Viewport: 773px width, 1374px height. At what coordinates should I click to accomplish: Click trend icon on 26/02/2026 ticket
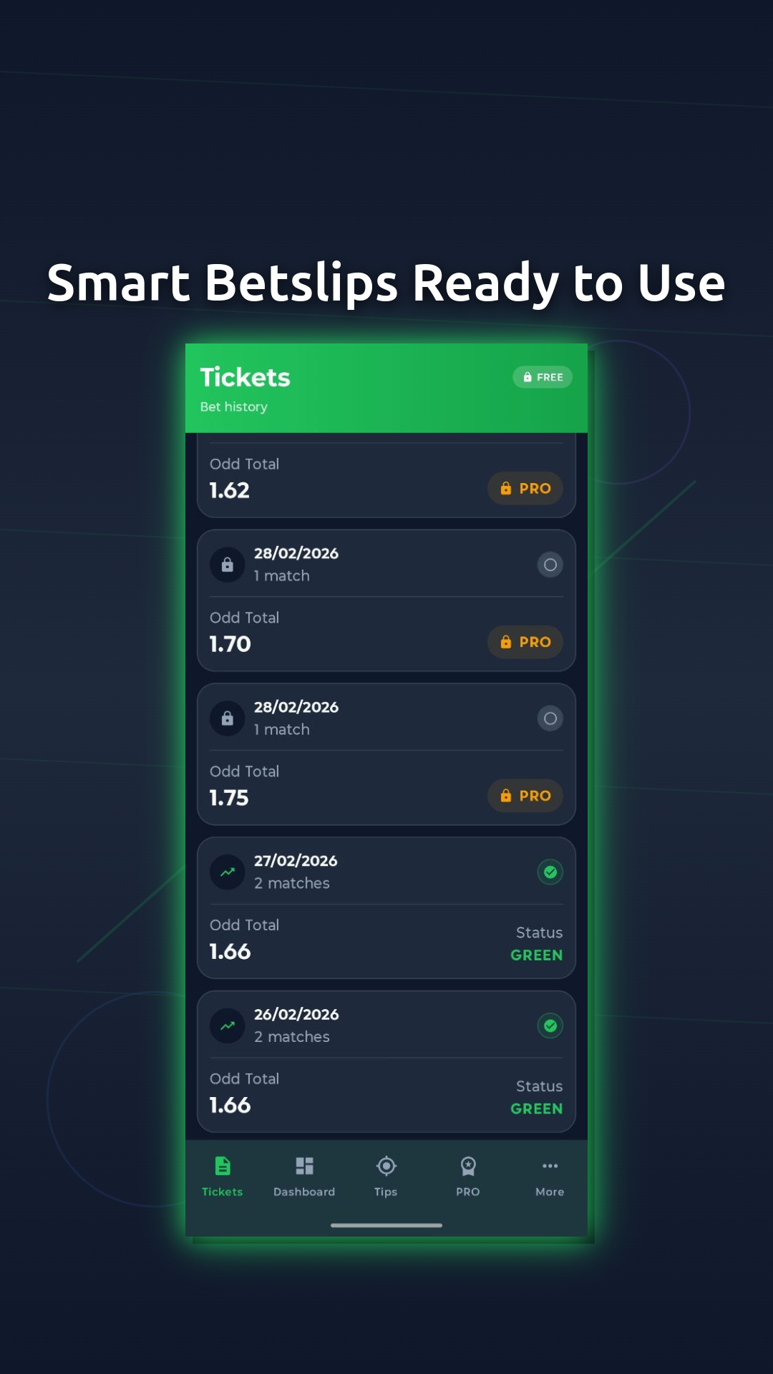click(x=228, y=1025)
